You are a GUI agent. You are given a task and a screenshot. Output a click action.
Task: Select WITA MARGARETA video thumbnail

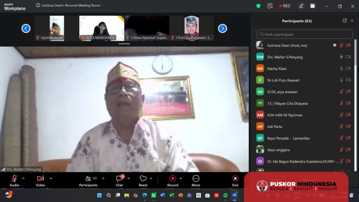[x=102, y=28]
